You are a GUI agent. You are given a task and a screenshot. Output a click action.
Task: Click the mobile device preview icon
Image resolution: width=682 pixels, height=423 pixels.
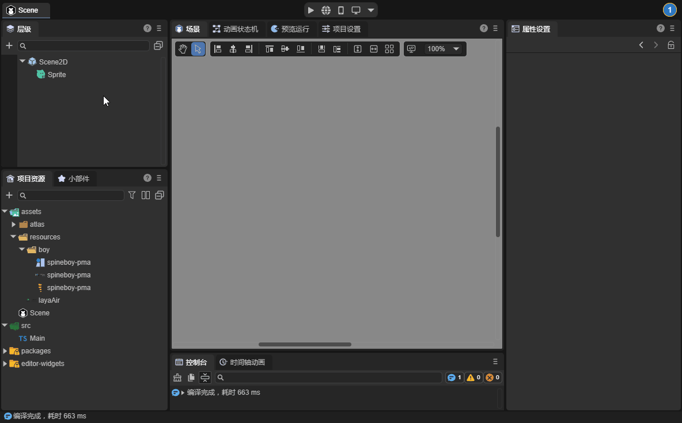coord(341,10)
